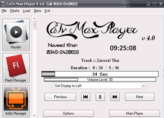Click the dropdown arrow of display combo box
Image resolution: width=164 pixels, height=118 pixels.
[144, 86]
